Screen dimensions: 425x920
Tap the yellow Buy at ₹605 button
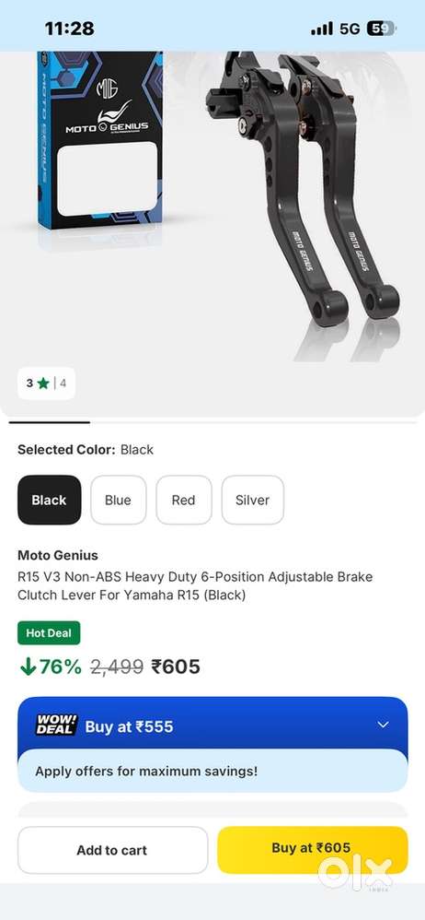(x=313, y=848)
